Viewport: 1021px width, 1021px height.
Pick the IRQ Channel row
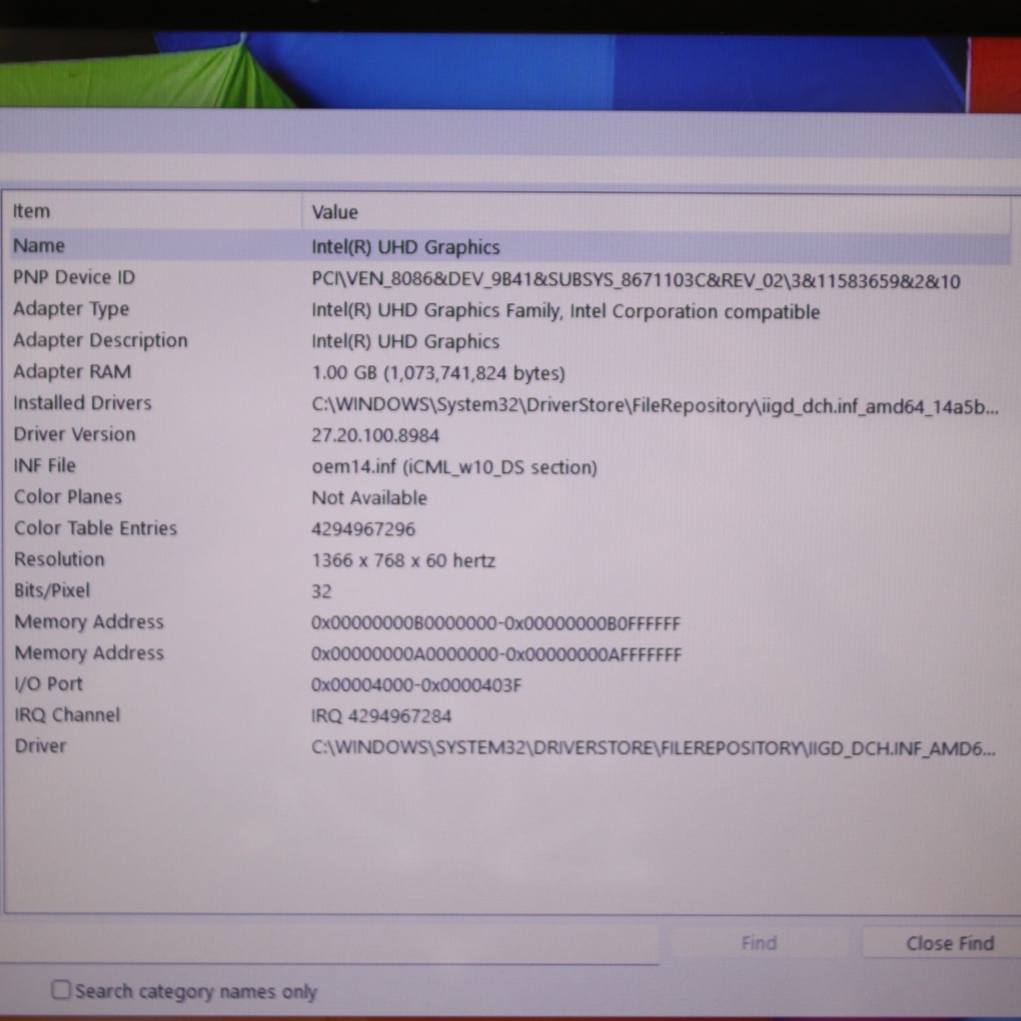tap(67, 715)
